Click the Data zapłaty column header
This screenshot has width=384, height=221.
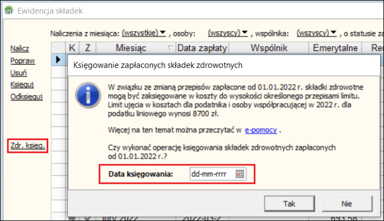202,48
